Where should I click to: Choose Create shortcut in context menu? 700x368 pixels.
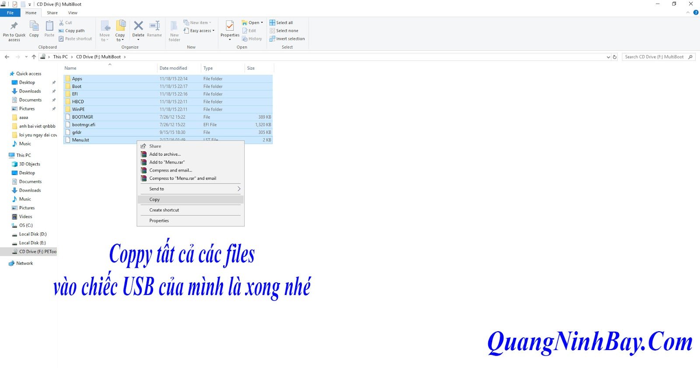[190, 210]
